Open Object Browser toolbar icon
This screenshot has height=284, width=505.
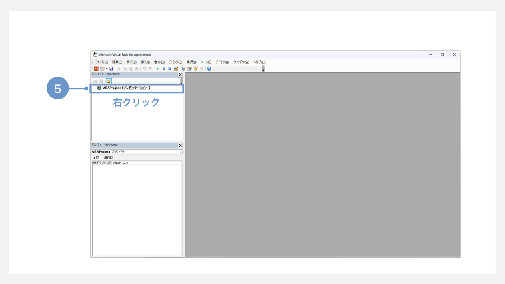(195, 69)
